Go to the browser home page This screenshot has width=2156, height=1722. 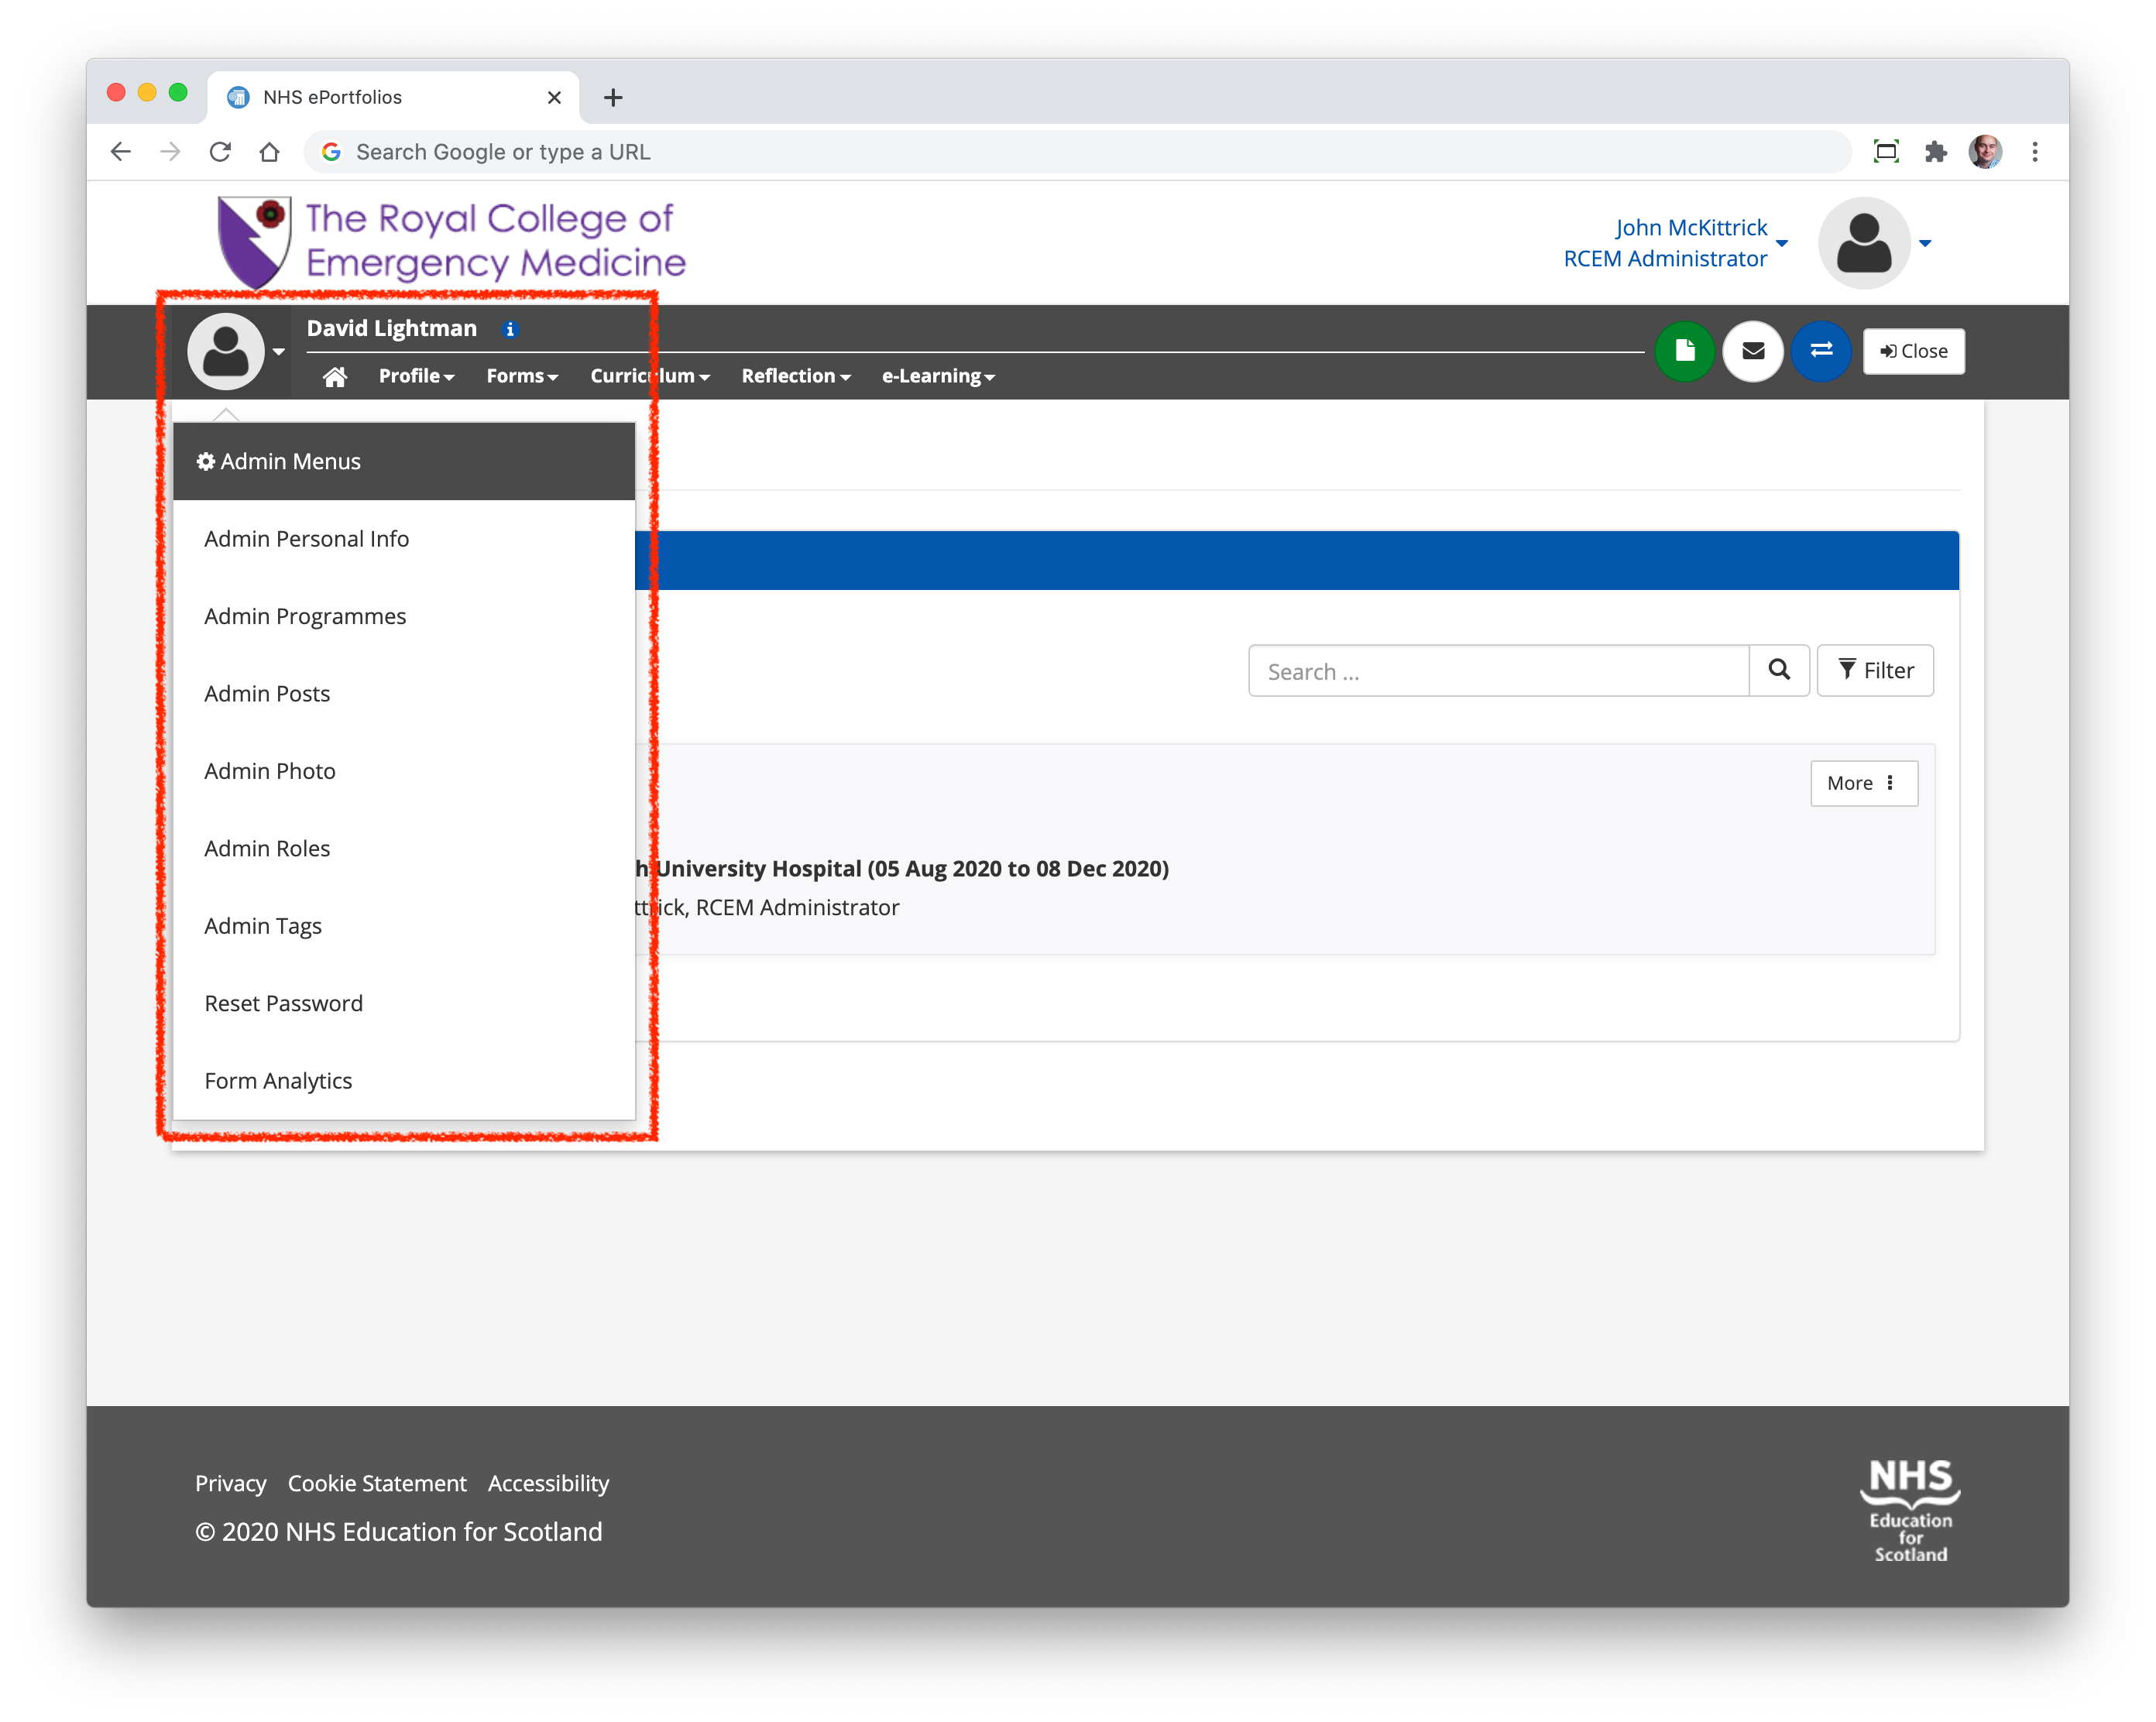[269, 152]
